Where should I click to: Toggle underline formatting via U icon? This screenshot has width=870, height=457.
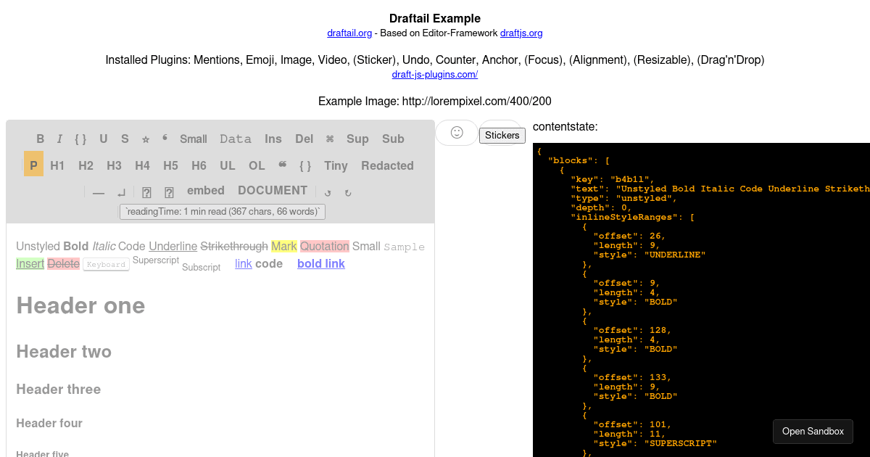pos(103,139)
